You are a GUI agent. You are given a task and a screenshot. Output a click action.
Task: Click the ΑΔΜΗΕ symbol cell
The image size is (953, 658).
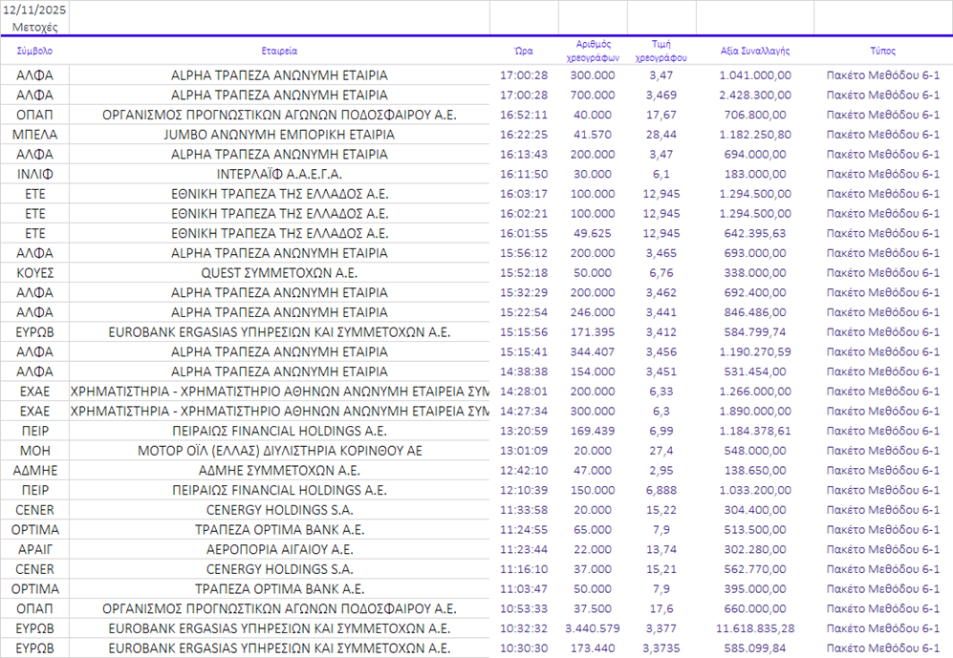[x=34, y=471]
